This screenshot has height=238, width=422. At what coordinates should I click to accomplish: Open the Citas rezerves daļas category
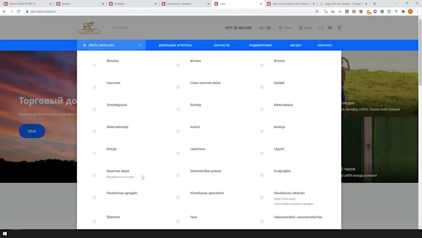[205, 83]
